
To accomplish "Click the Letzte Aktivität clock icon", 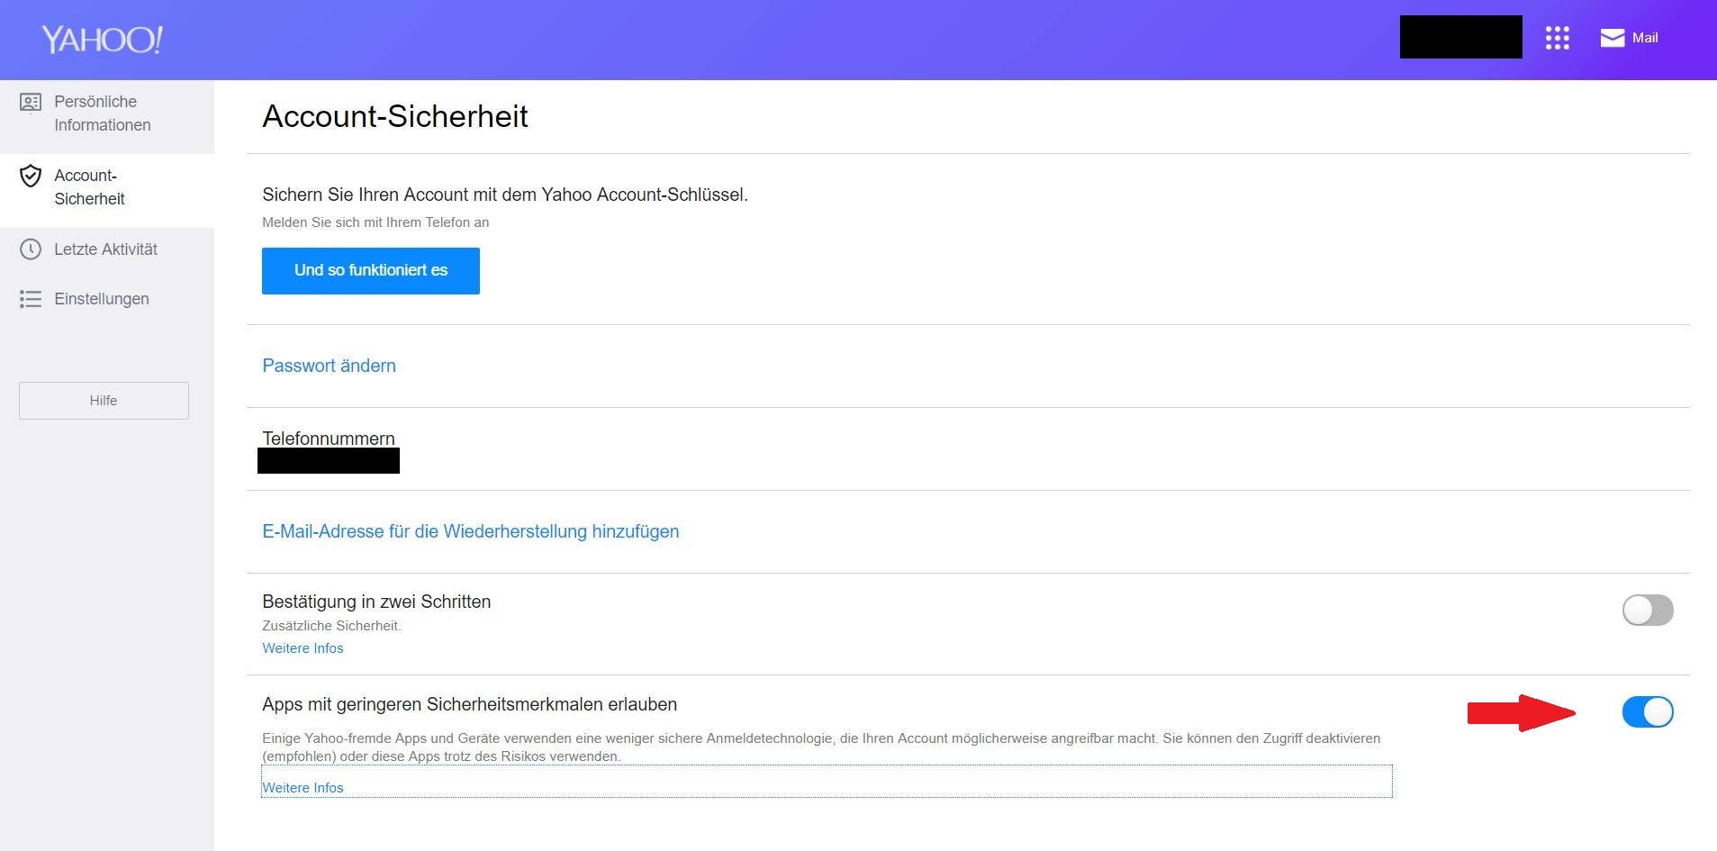I will (31, 249).
